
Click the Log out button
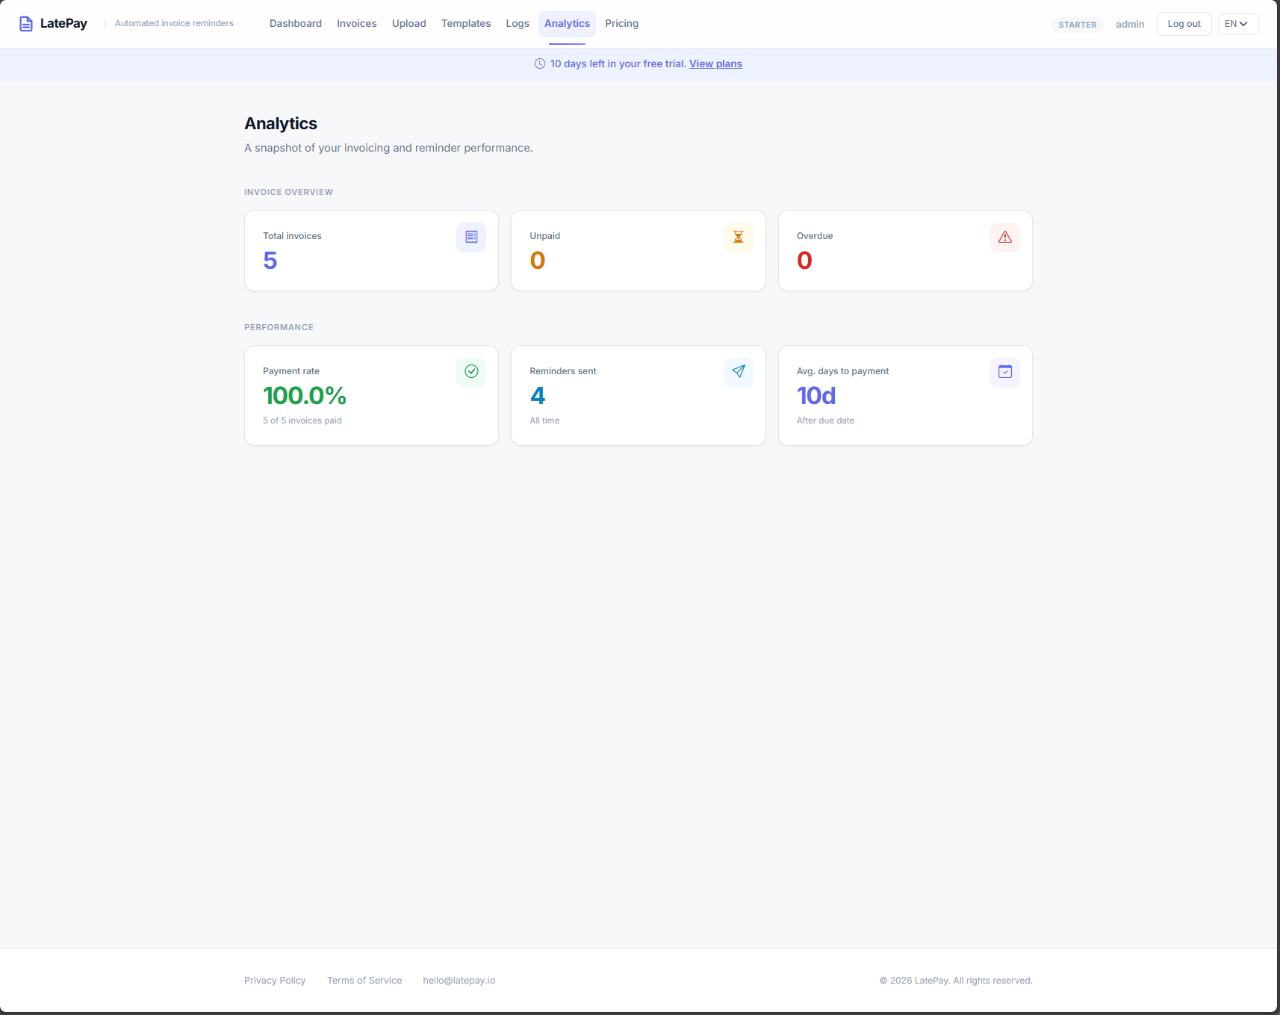click(1184, 24)
